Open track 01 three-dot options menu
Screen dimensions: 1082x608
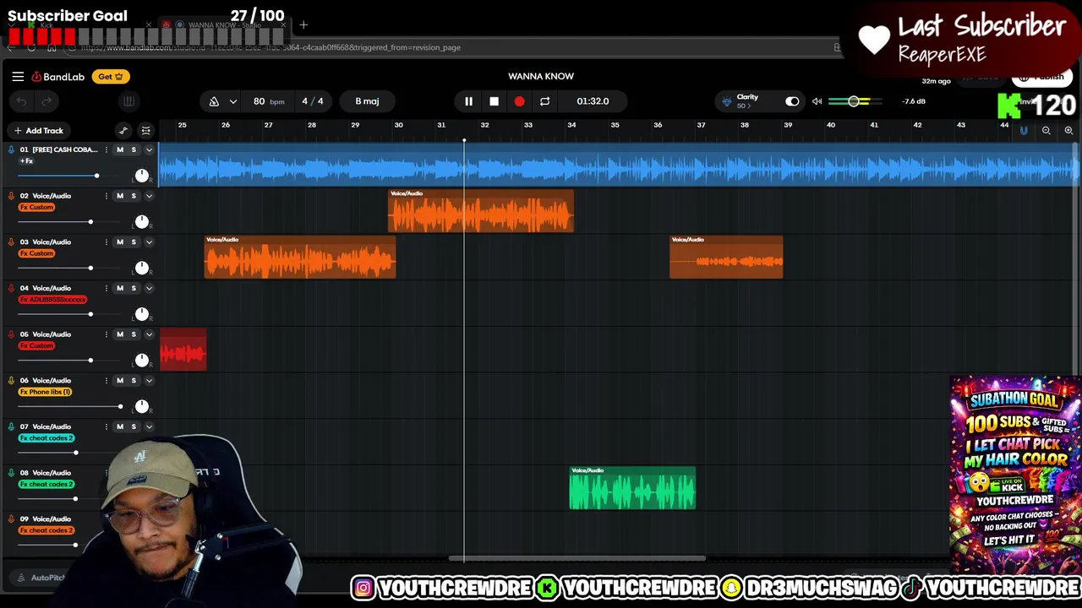106,149
